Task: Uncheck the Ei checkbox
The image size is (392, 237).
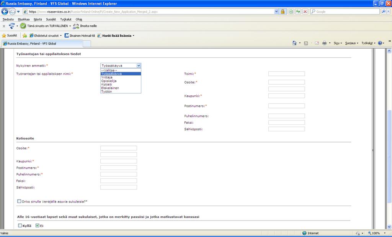Action: 38,226
